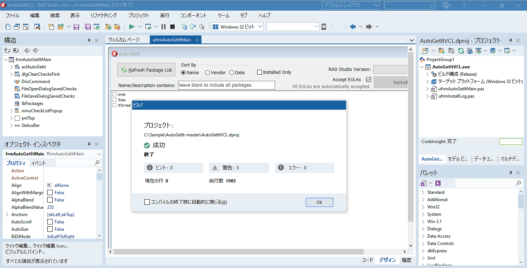This screenshot has width=527, height=268.
Task: Click the Move Down arrow in Structure panel
Action: [x=36, y=50]
